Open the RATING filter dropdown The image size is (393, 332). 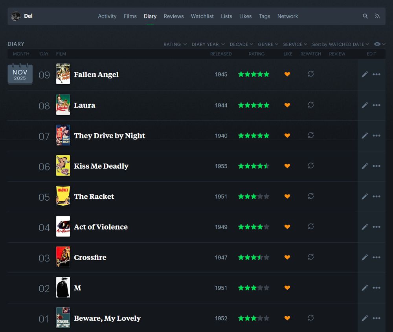click(x=174, y=44)
